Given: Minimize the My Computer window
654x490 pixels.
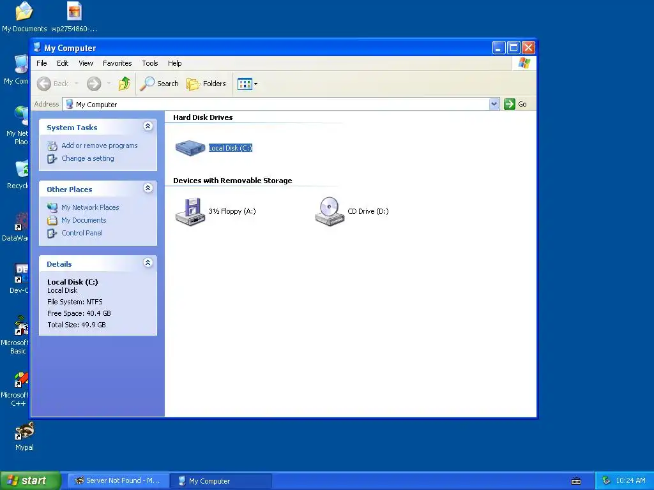Looking at the screenshot, I should coord(498,47).
